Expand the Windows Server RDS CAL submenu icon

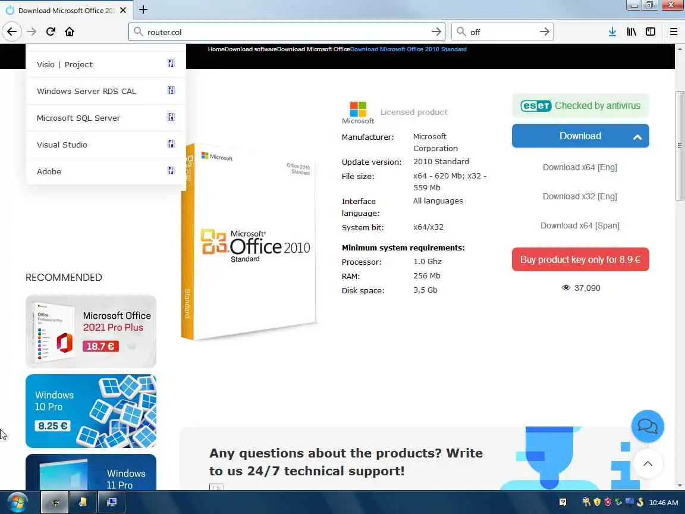171,90
